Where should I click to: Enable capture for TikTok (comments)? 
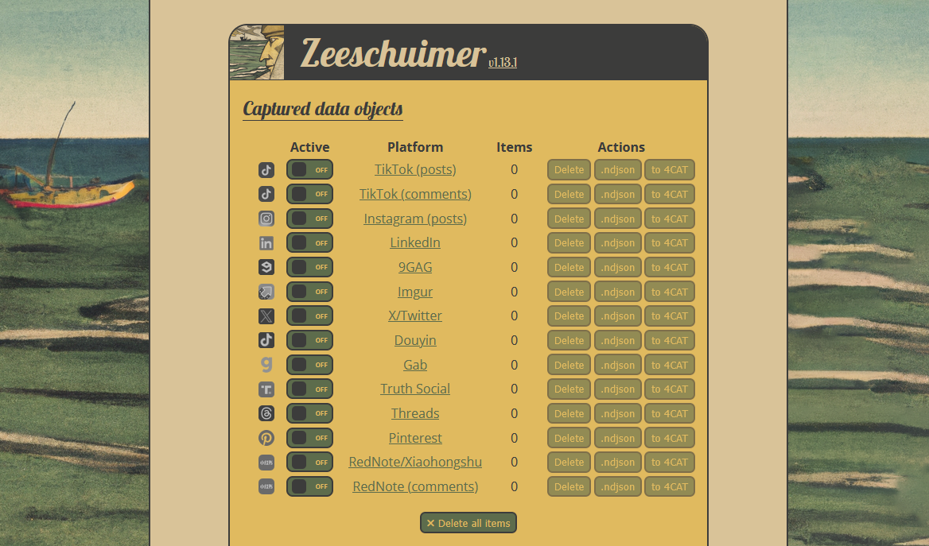pyautogui.click(x=309, y=194)
